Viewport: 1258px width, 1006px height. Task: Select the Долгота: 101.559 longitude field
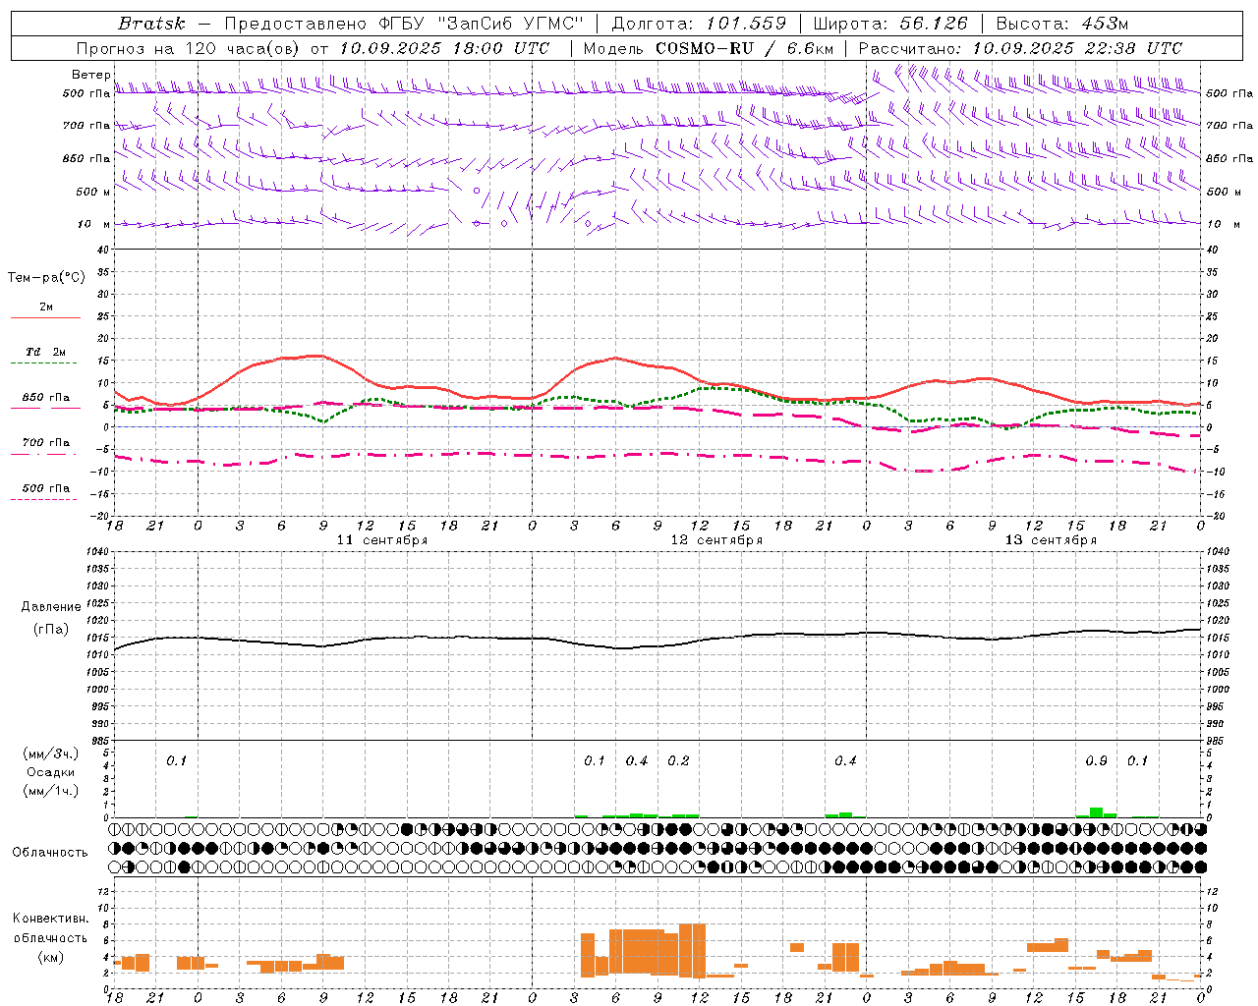(x=700, y=24)
